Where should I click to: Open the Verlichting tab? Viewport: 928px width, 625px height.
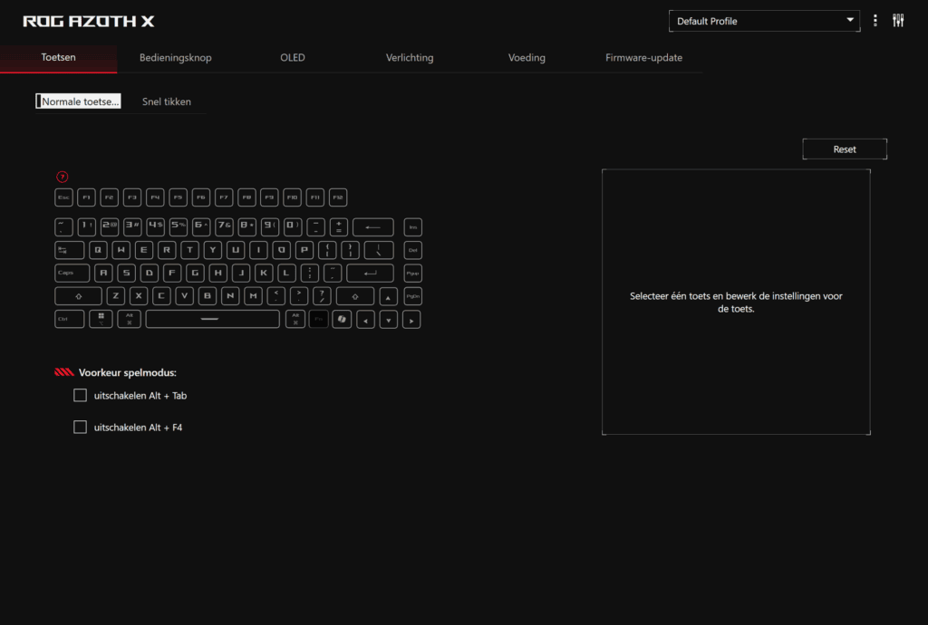(410, 57)
